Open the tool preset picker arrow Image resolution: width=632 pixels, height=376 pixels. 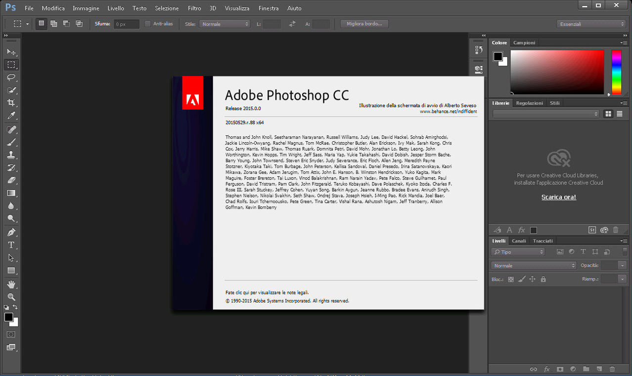click(x=28, y=24)
